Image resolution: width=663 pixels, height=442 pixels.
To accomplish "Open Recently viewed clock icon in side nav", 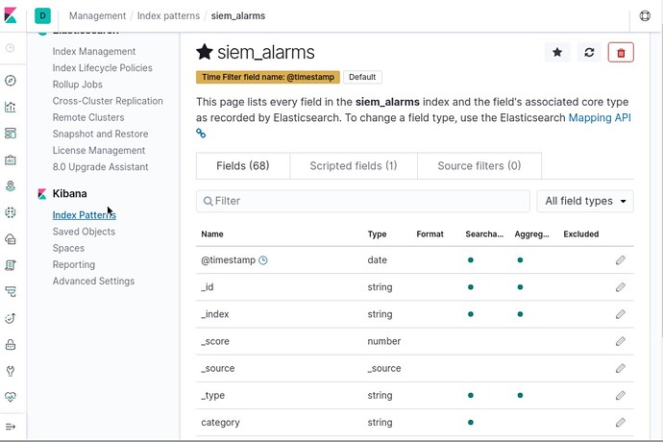I will coord(11,48).
